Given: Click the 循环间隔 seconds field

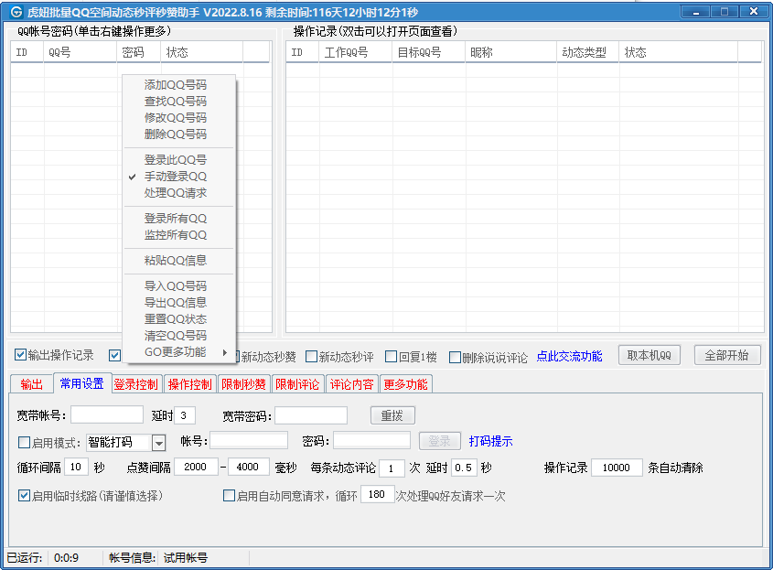Looking at the screenshot, I should [x=77, y=467].
